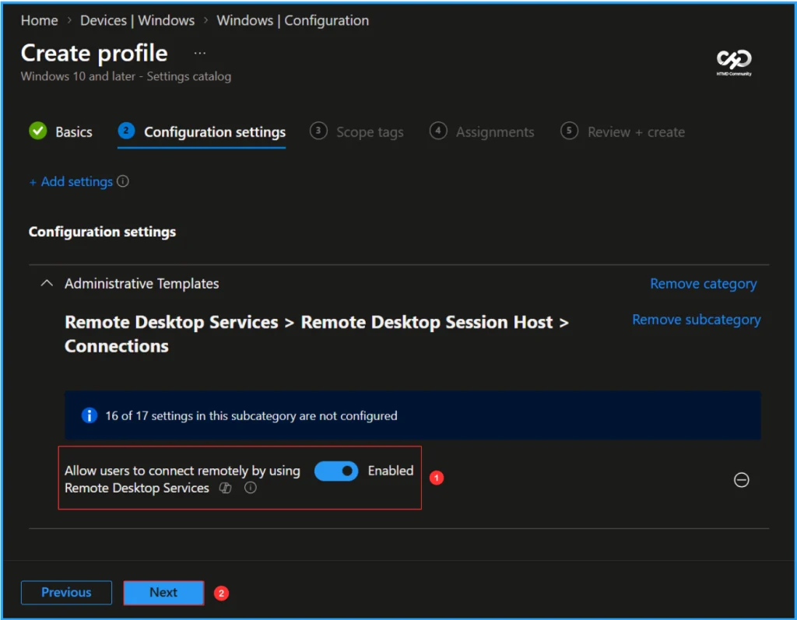Open the ellipsis menu next to Create profile
Viewport: 797px width, 620px height.
(x=200, y=53)
